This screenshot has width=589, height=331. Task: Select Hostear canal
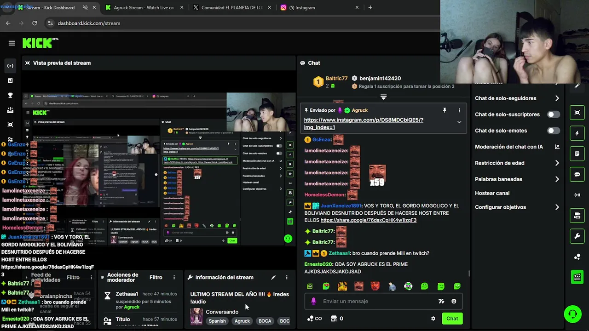coord(492,193)
